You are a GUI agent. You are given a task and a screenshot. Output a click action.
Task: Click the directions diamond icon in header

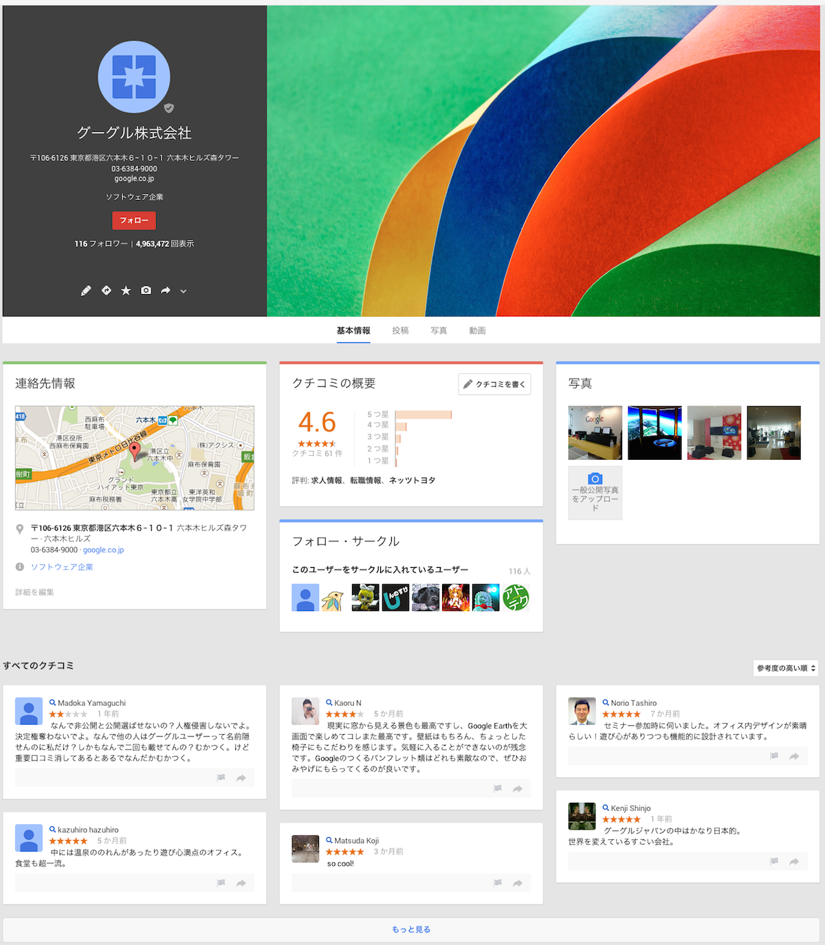click(107, 291)
